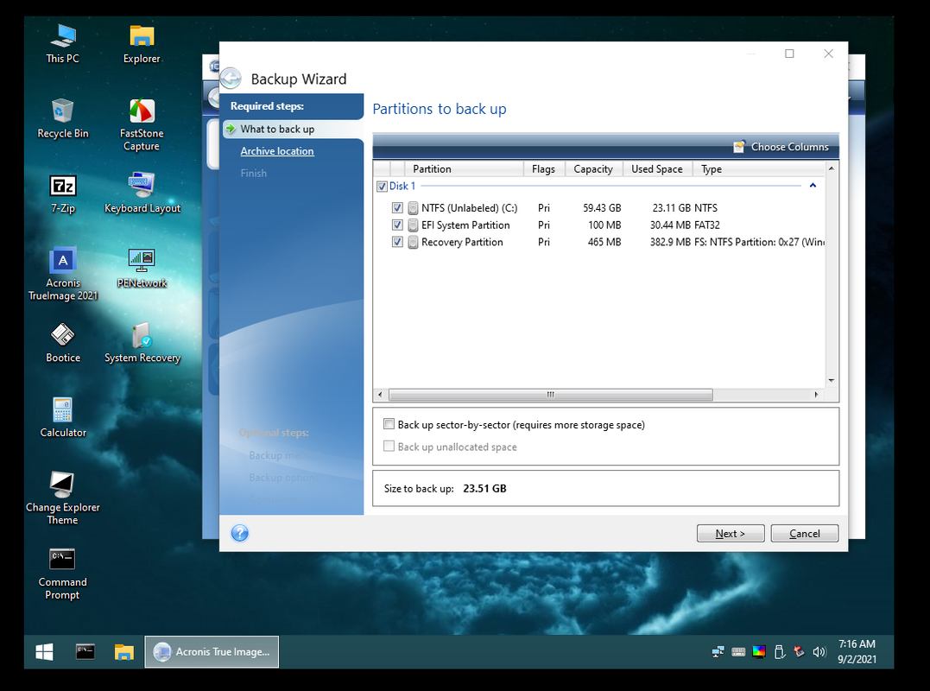Open the Recycle Bin
Viewport: 930px width, 691px height.
point(63,118)
